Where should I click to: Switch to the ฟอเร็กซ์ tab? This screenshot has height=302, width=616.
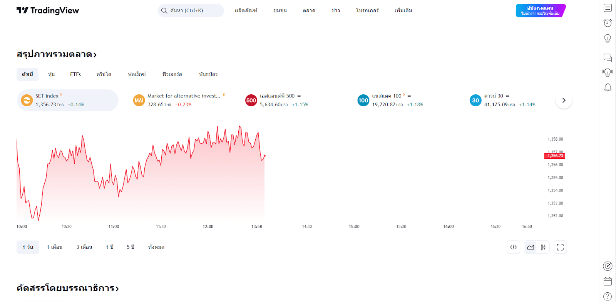tap(137, 74)
